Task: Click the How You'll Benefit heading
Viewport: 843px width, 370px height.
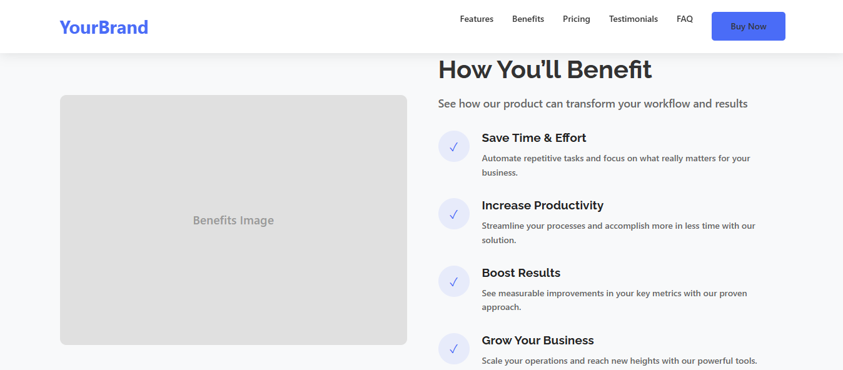Action: point(545,69)
